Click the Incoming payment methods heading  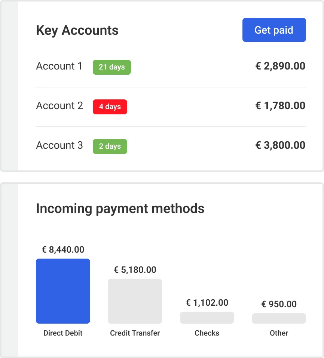120,209
